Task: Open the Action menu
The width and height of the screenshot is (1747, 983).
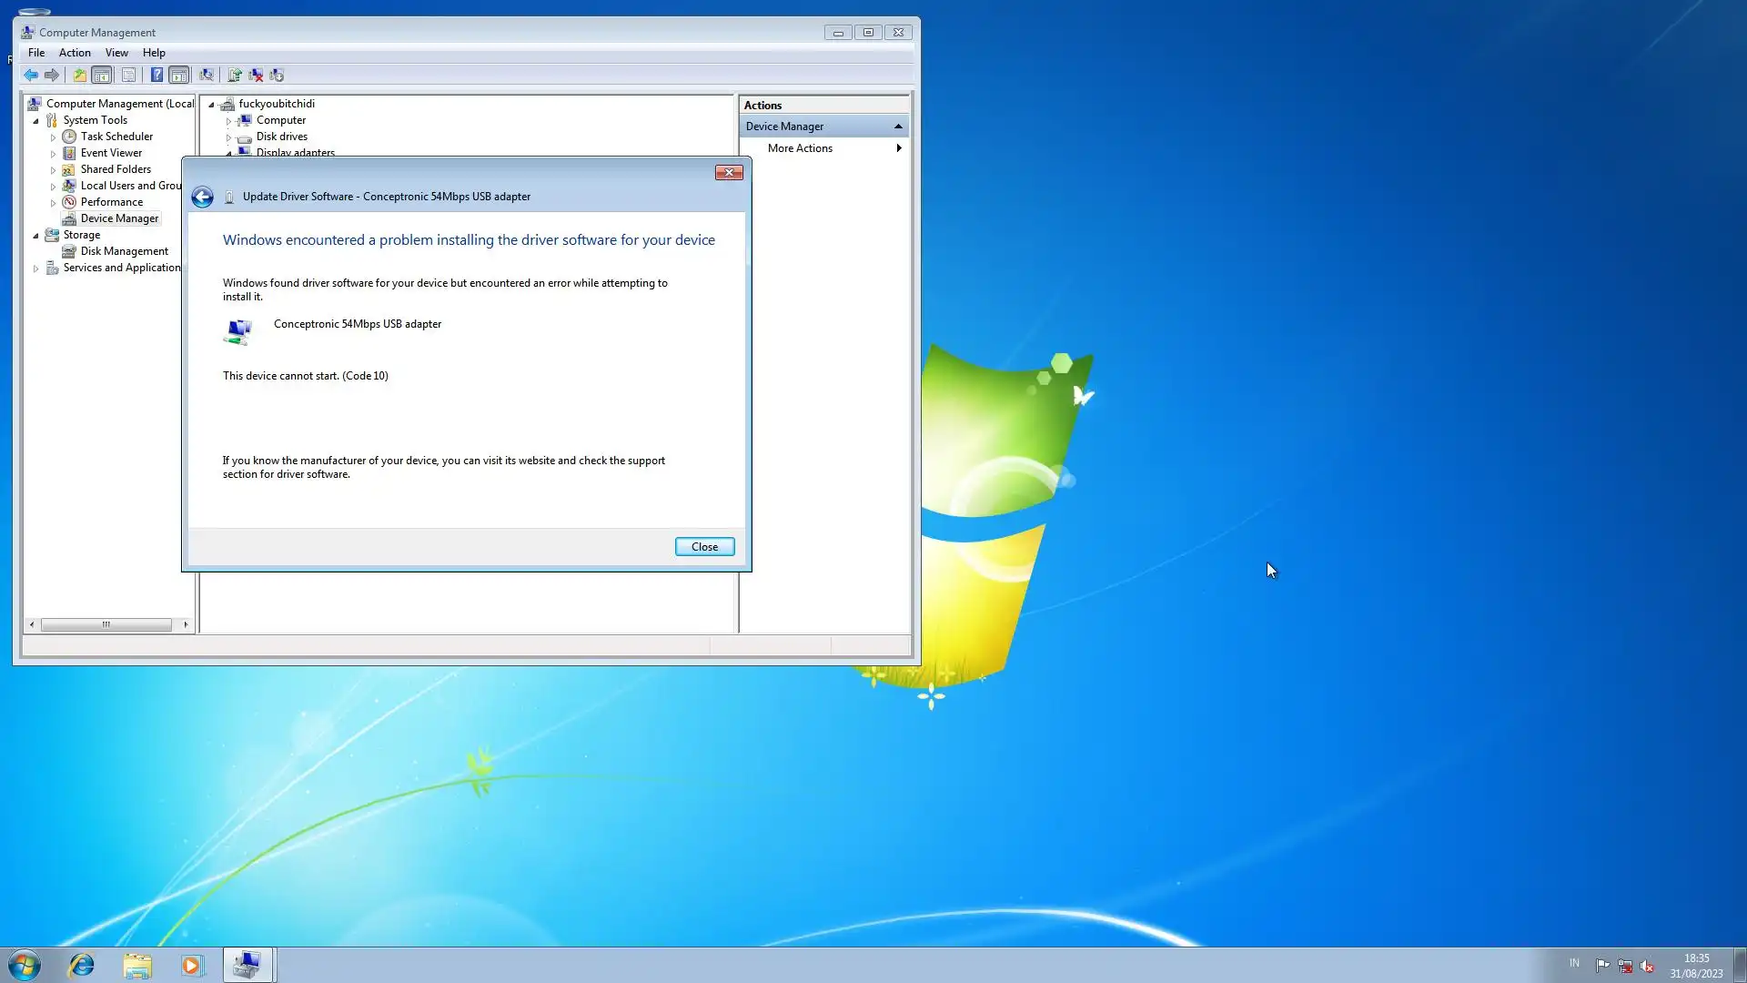Action: click(75, 53)
